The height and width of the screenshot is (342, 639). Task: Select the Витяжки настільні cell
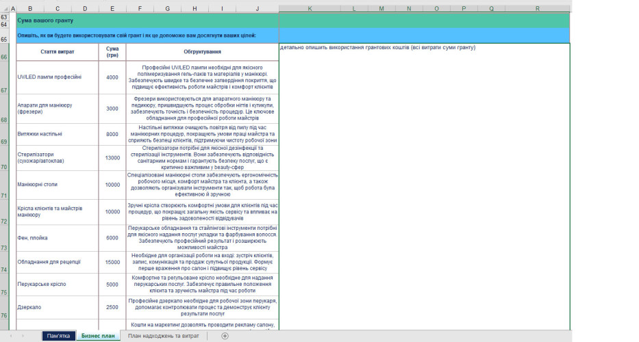pyautogui.click(x=58, y=134)
